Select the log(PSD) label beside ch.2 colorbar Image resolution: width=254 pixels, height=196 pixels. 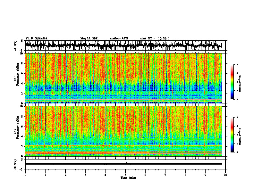pos(240,136)
